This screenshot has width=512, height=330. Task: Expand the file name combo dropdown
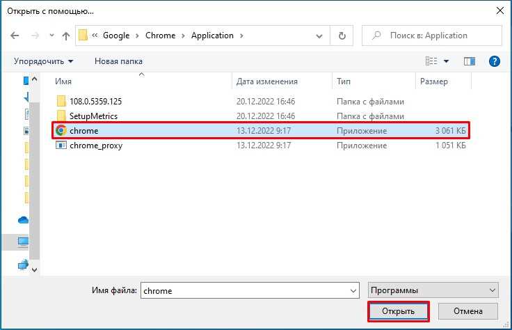pyautogui.click(x=353, y=290)
